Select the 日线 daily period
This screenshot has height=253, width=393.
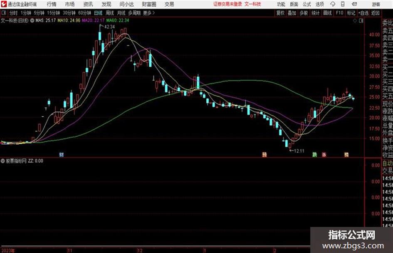(x=98, y=13)
